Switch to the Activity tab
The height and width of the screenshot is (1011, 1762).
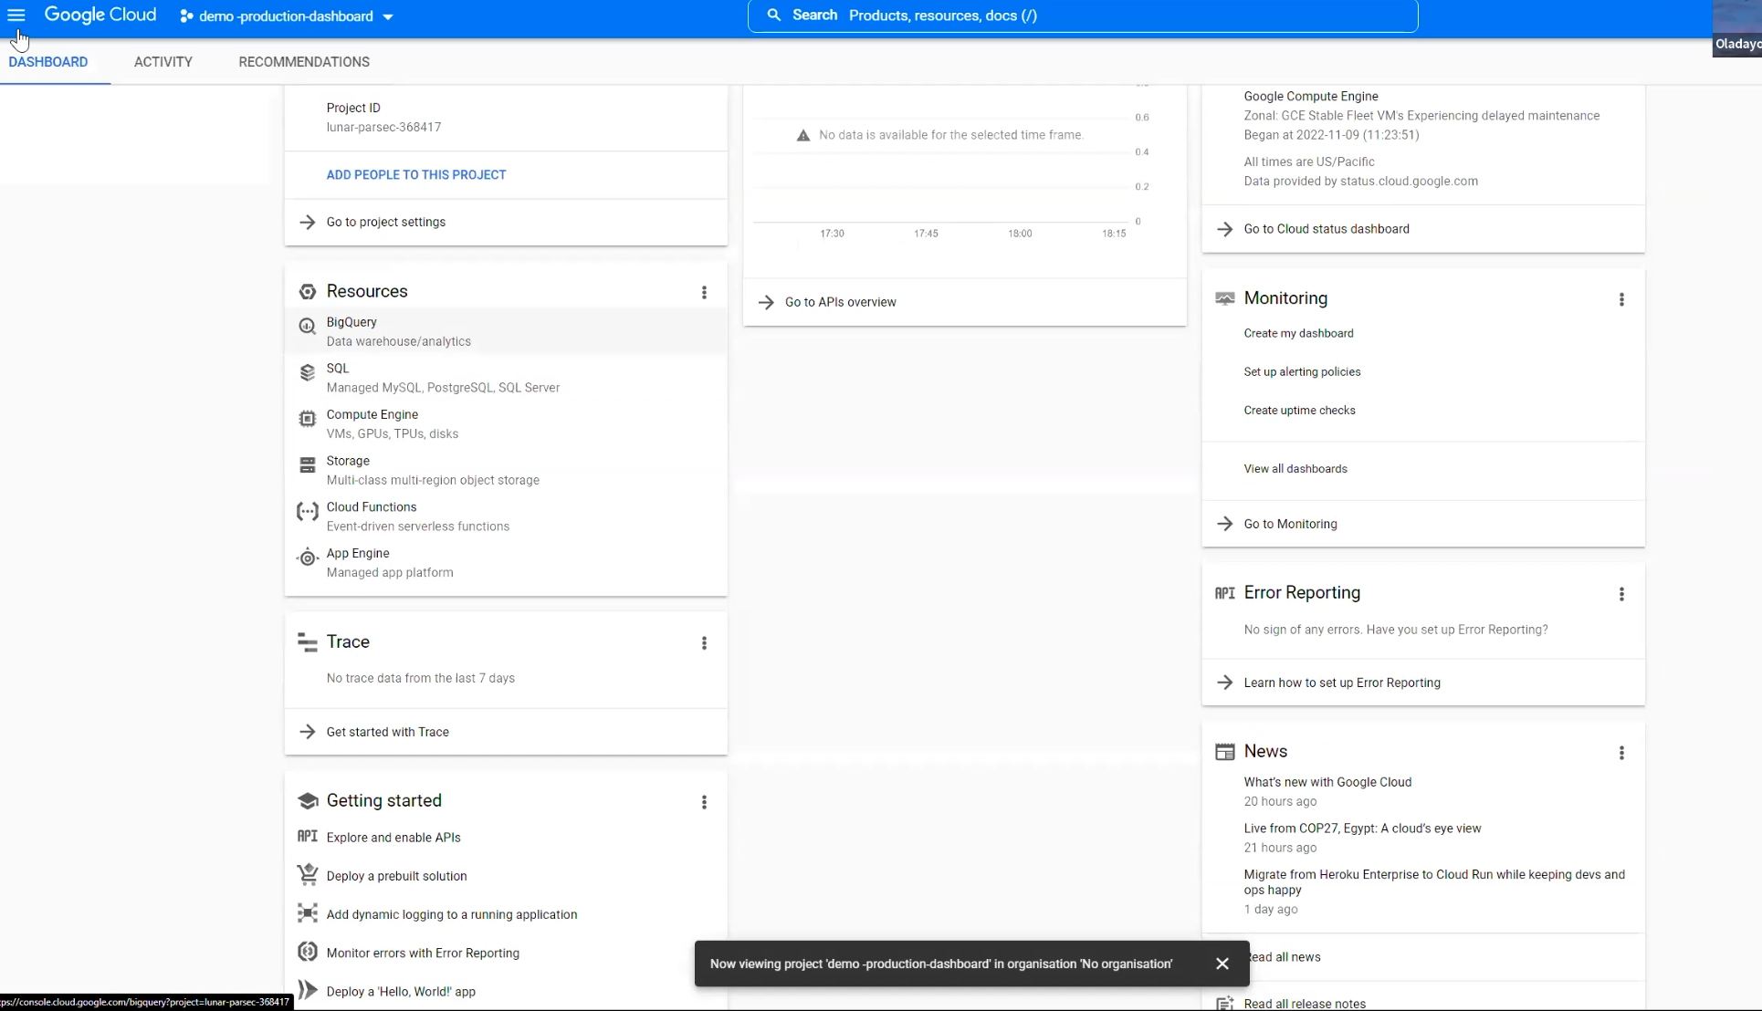tap(163, 62)
